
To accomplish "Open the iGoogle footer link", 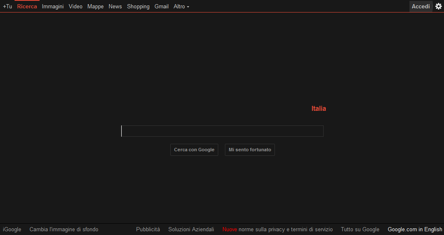I will [x=12, y=229].
